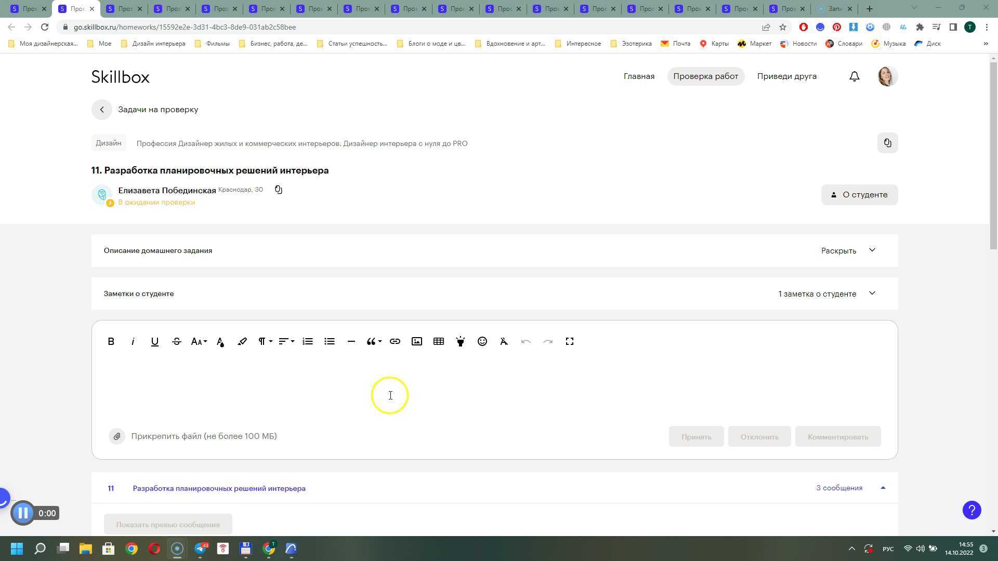Screen dimensions: 998x561
Task: Toggle bold formatting in editor
Action: (x=111, y=341)
